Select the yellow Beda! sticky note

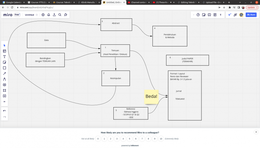pyautogui.click(x=151, y=97)
